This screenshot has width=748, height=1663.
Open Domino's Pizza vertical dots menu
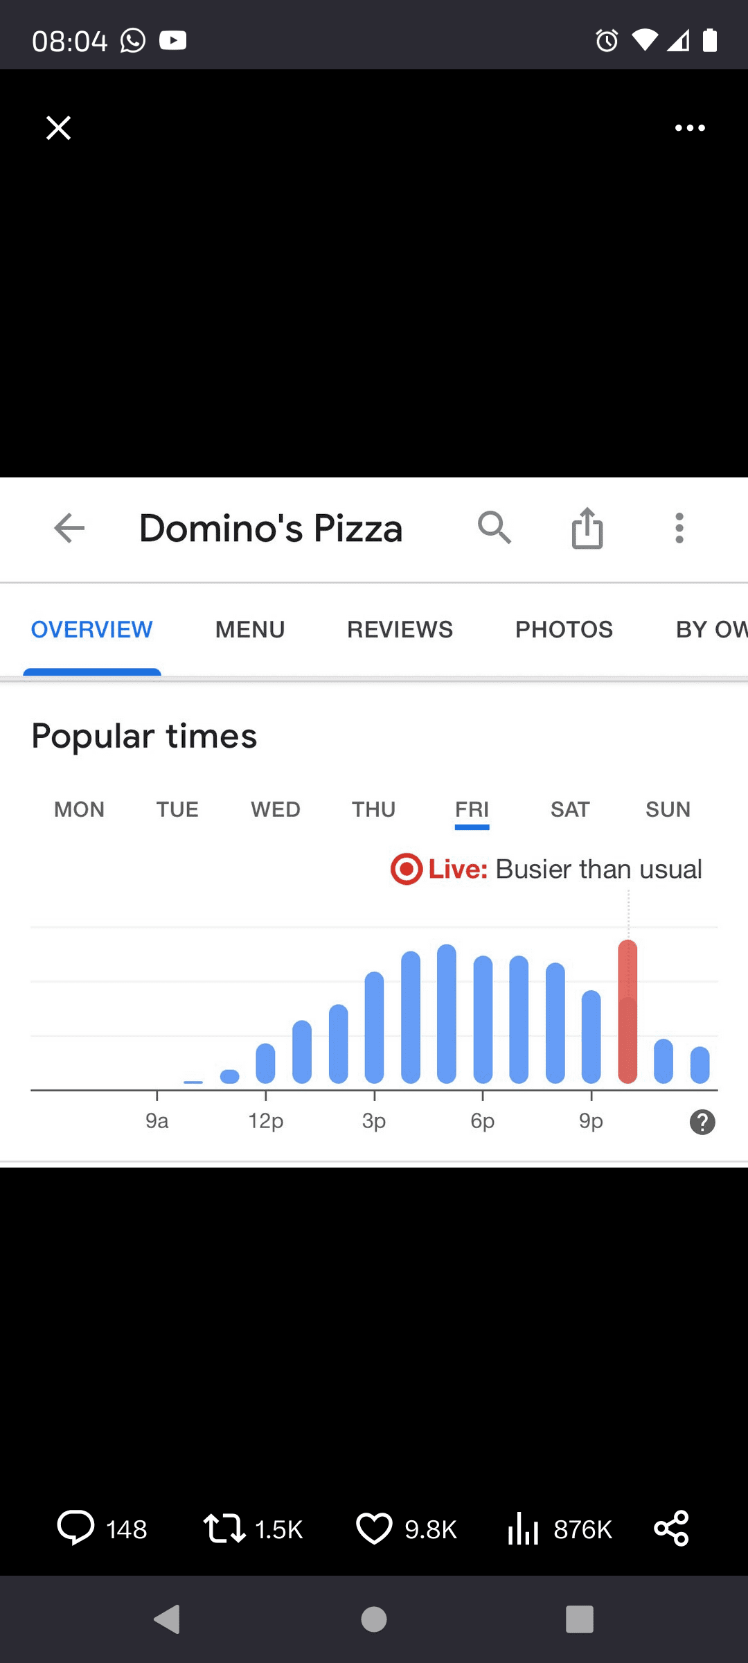coord(679,528)
